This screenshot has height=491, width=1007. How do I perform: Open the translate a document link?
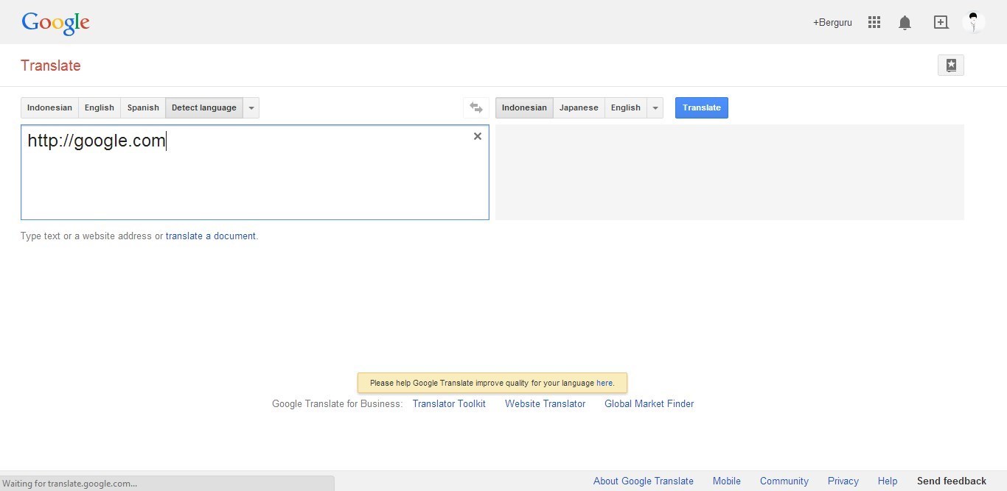point(211,236)
